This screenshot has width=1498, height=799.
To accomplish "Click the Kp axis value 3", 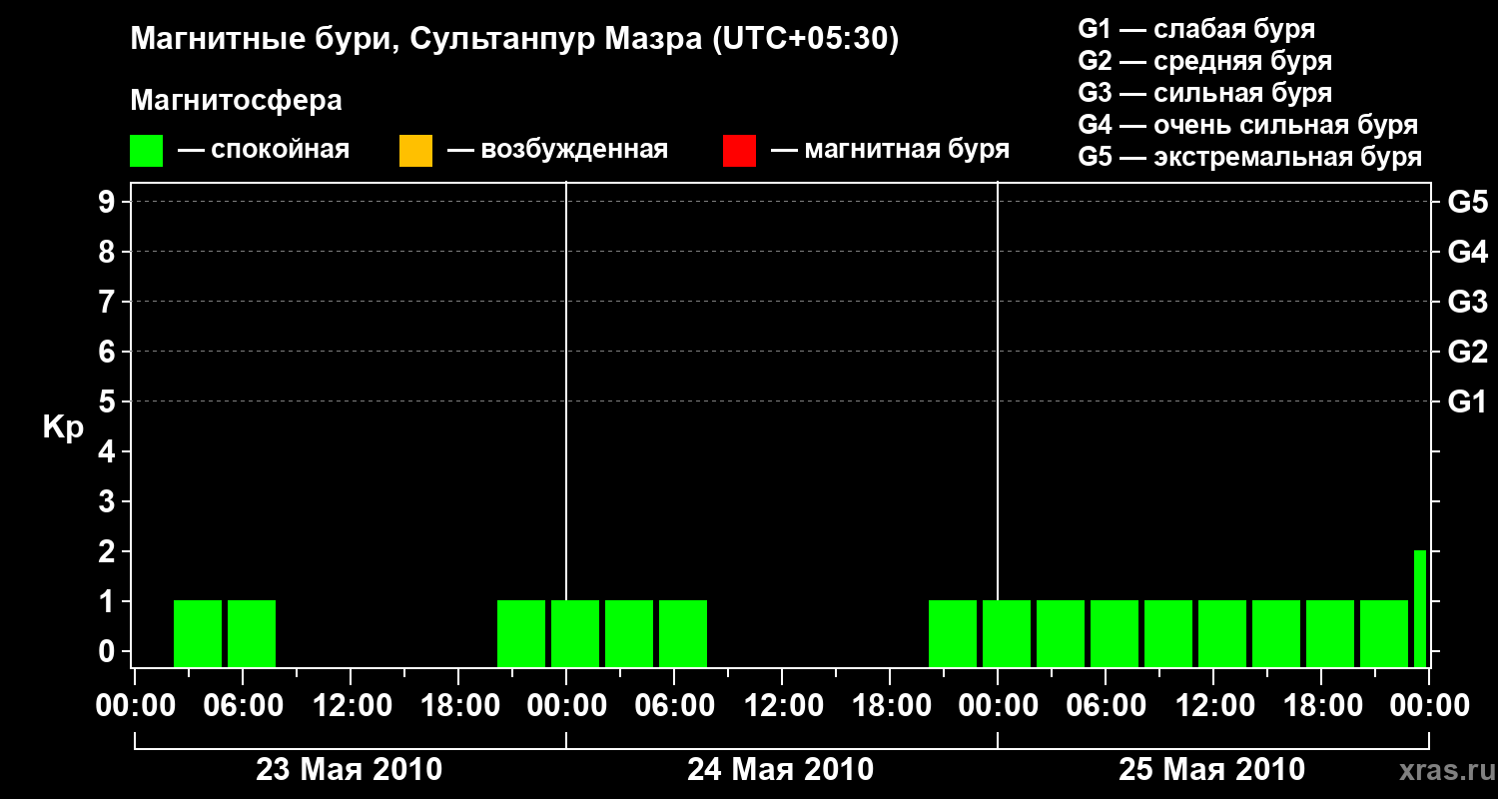I will pos(109,501).
